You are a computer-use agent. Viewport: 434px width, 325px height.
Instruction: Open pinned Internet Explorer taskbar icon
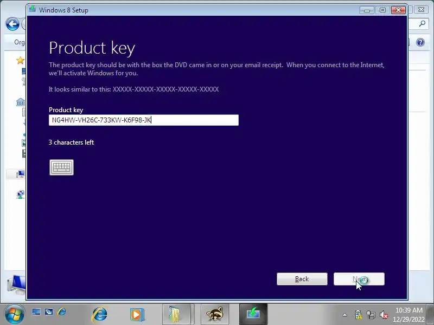99,314
